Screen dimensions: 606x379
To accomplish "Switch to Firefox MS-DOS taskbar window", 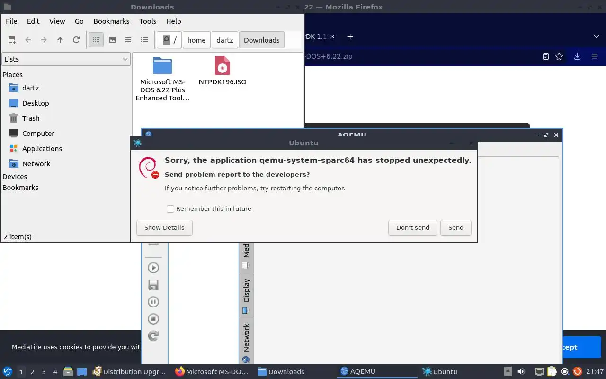I will 212,372.
